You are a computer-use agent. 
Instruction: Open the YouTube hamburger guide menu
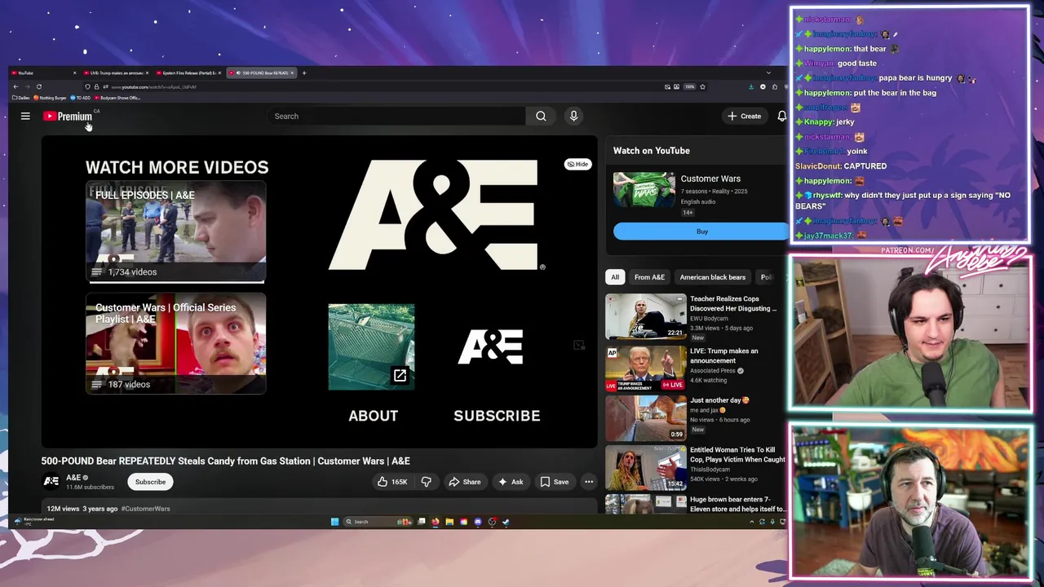click(x=25, y=116)
